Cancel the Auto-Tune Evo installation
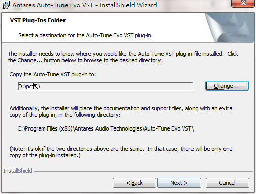Viewport: 256px width, 194px height. tap(228, 183)
